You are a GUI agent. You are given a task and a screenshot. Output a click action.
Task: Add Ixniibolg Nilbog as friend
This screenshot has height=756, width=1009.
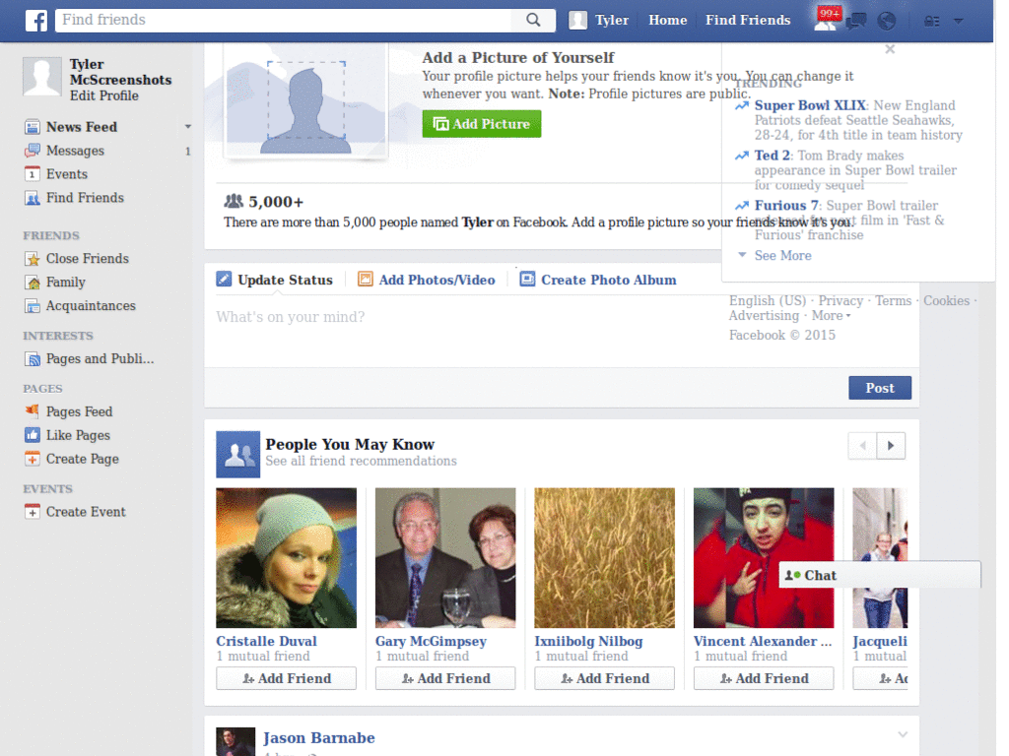[x=604, y=678]
